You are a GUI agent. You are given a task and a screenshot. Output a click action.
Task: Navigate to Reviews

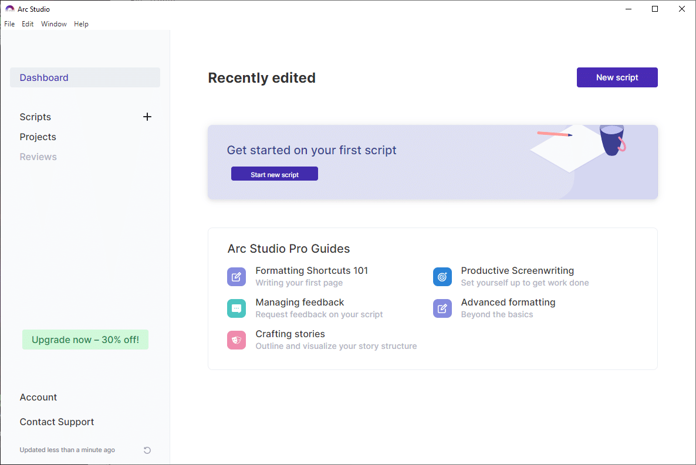(38, 157)
